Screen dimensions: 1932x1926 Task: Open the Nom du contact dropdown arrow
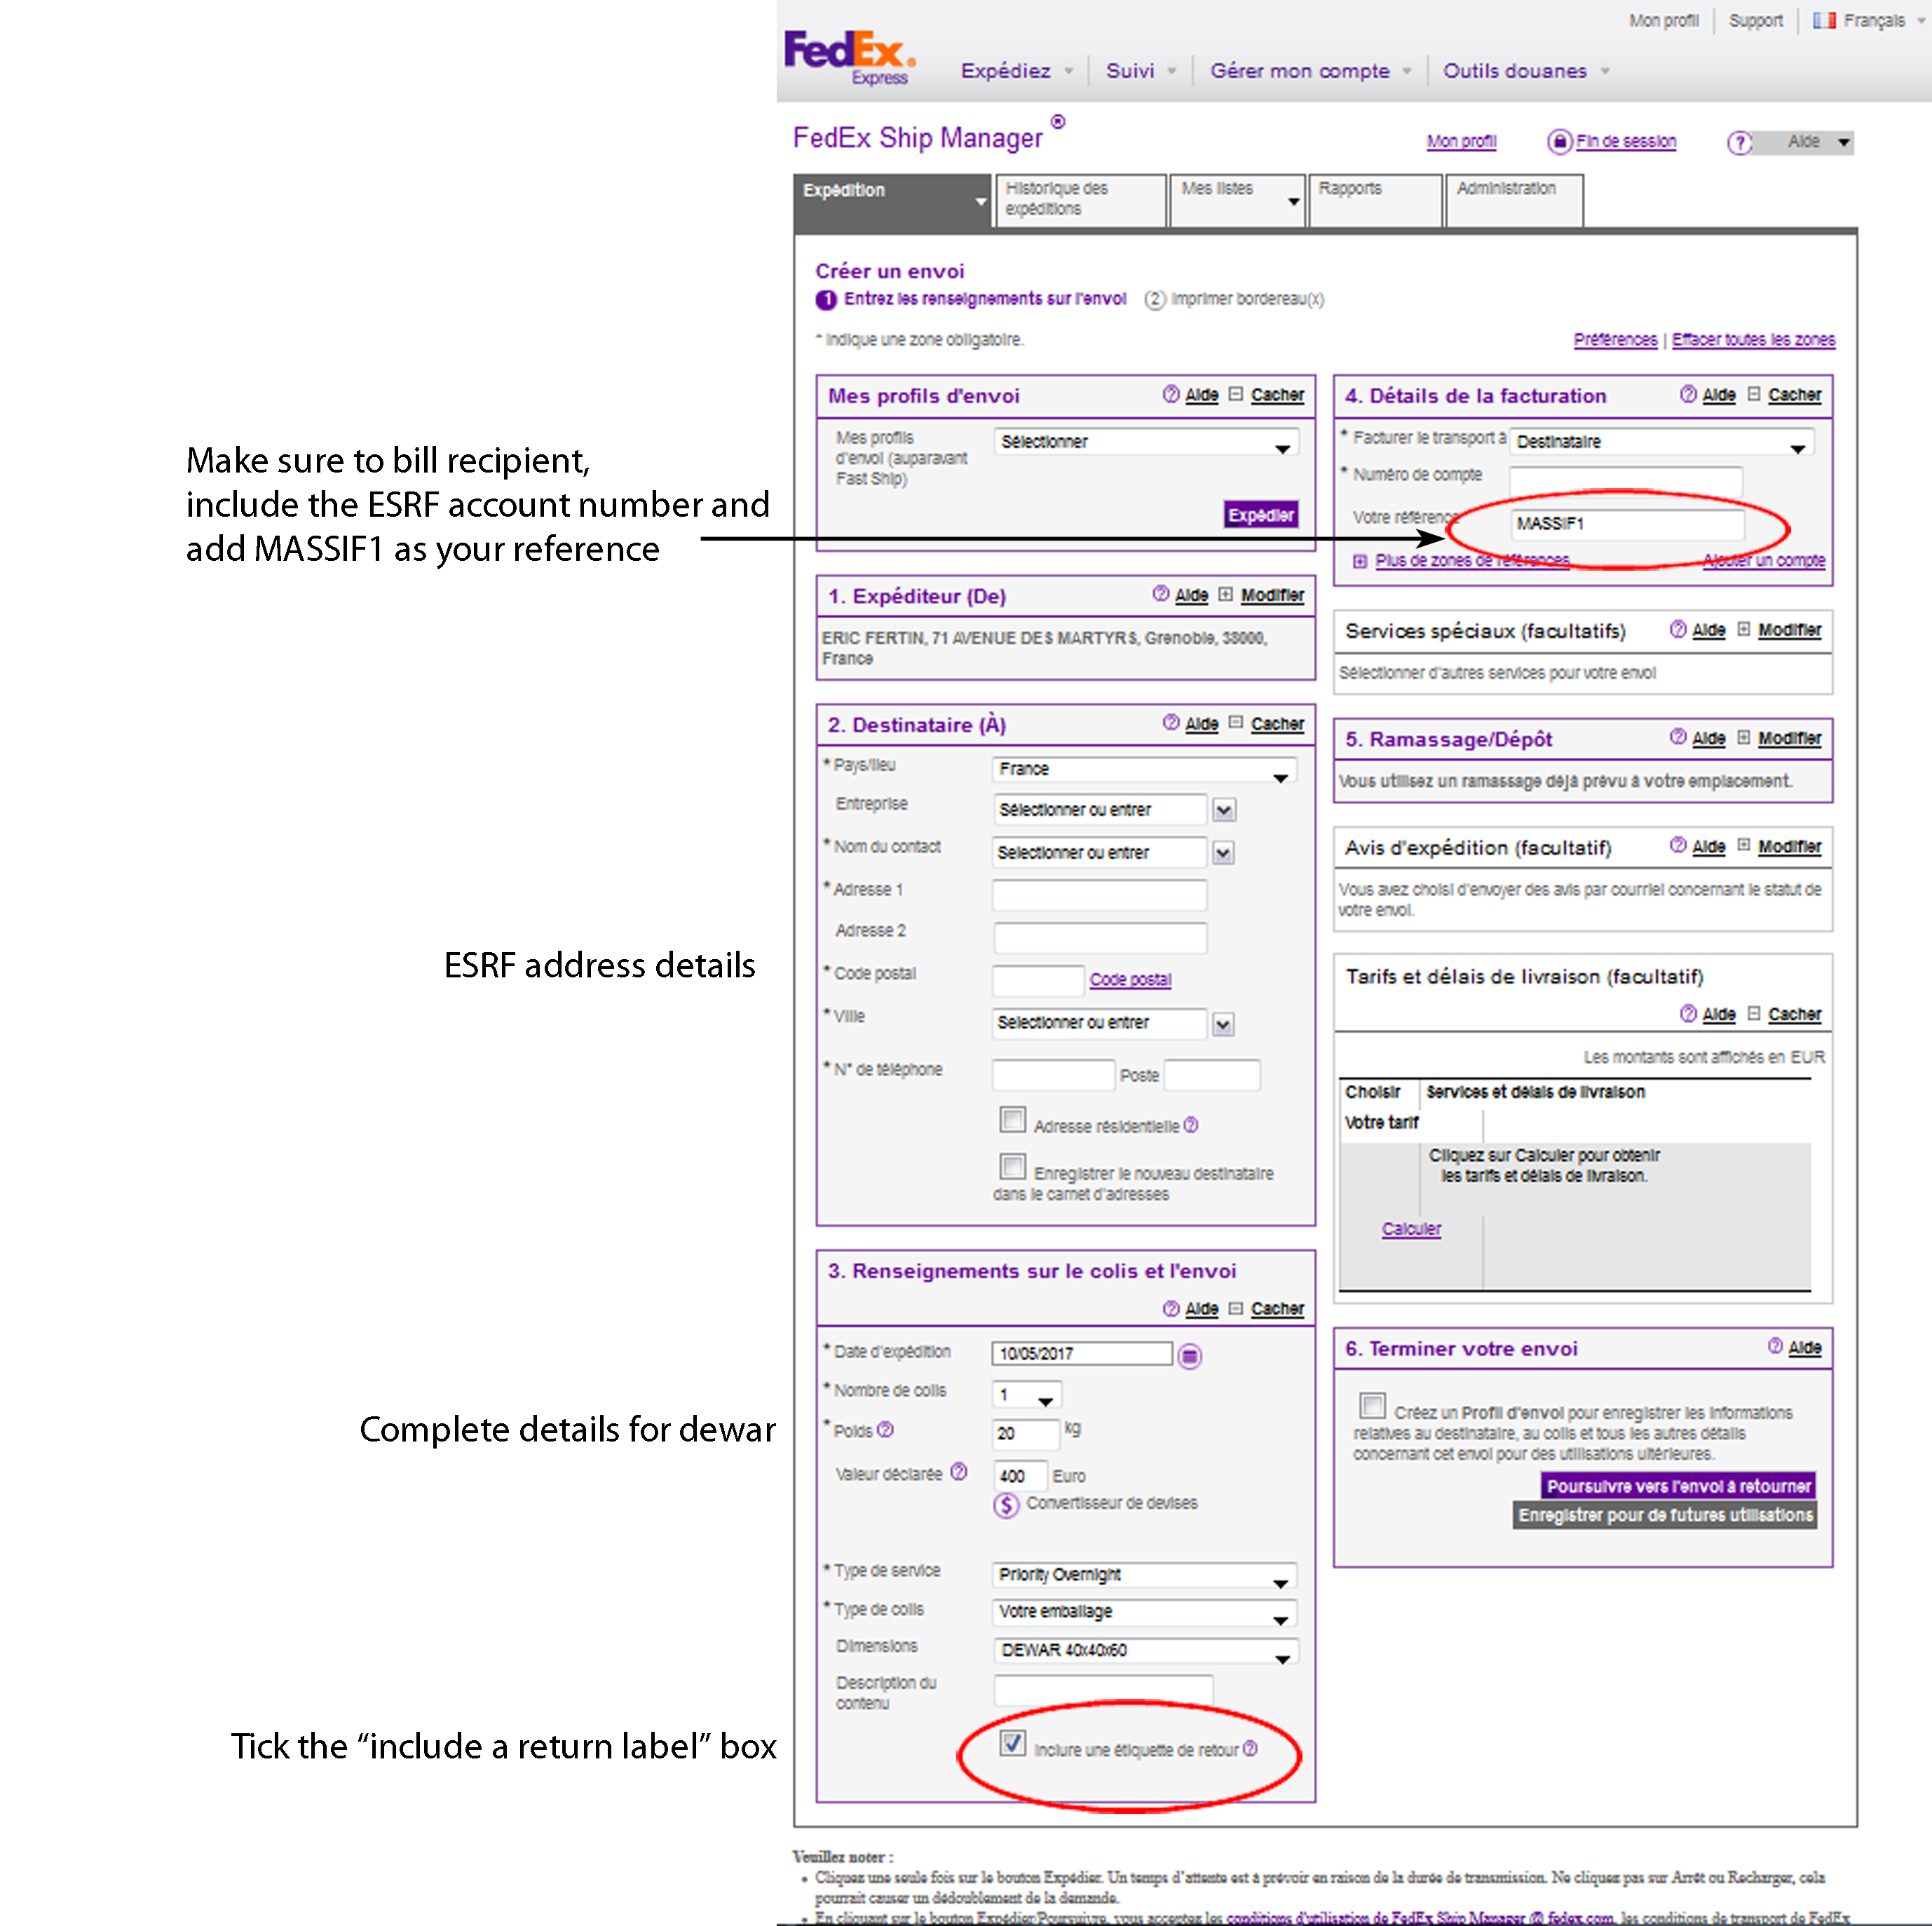[1224, 853]
